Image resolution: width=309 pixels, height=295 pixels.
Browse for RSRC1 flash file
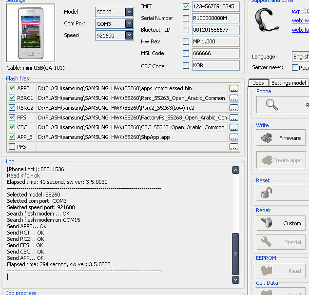tap(234, 98)
